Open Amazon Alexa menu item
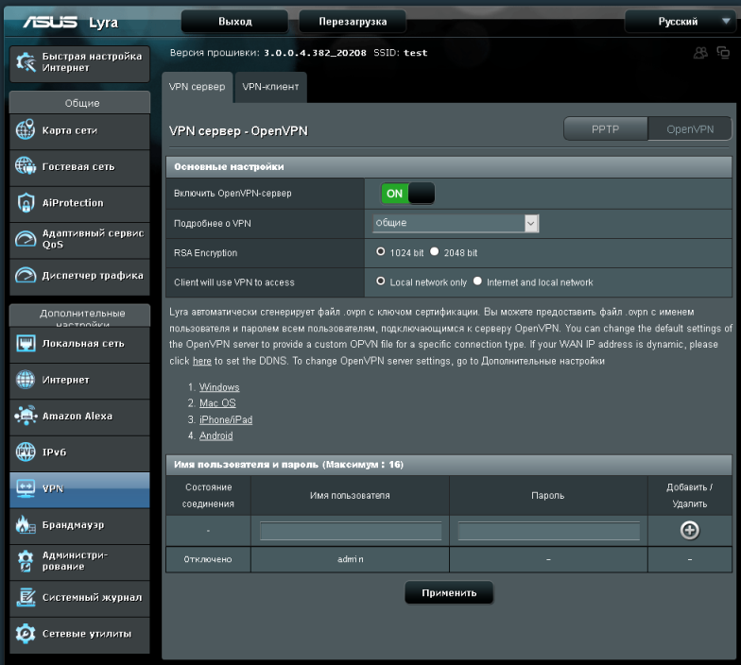The image size is (741, 665). [x=79, y=417]
